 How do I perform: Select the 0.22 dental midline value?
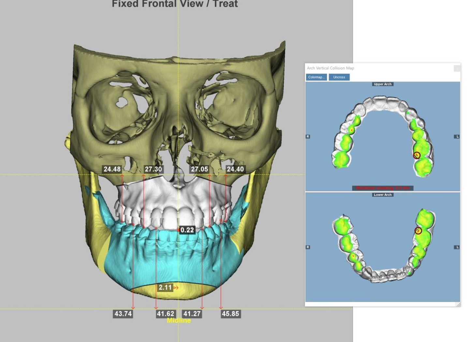187,230
